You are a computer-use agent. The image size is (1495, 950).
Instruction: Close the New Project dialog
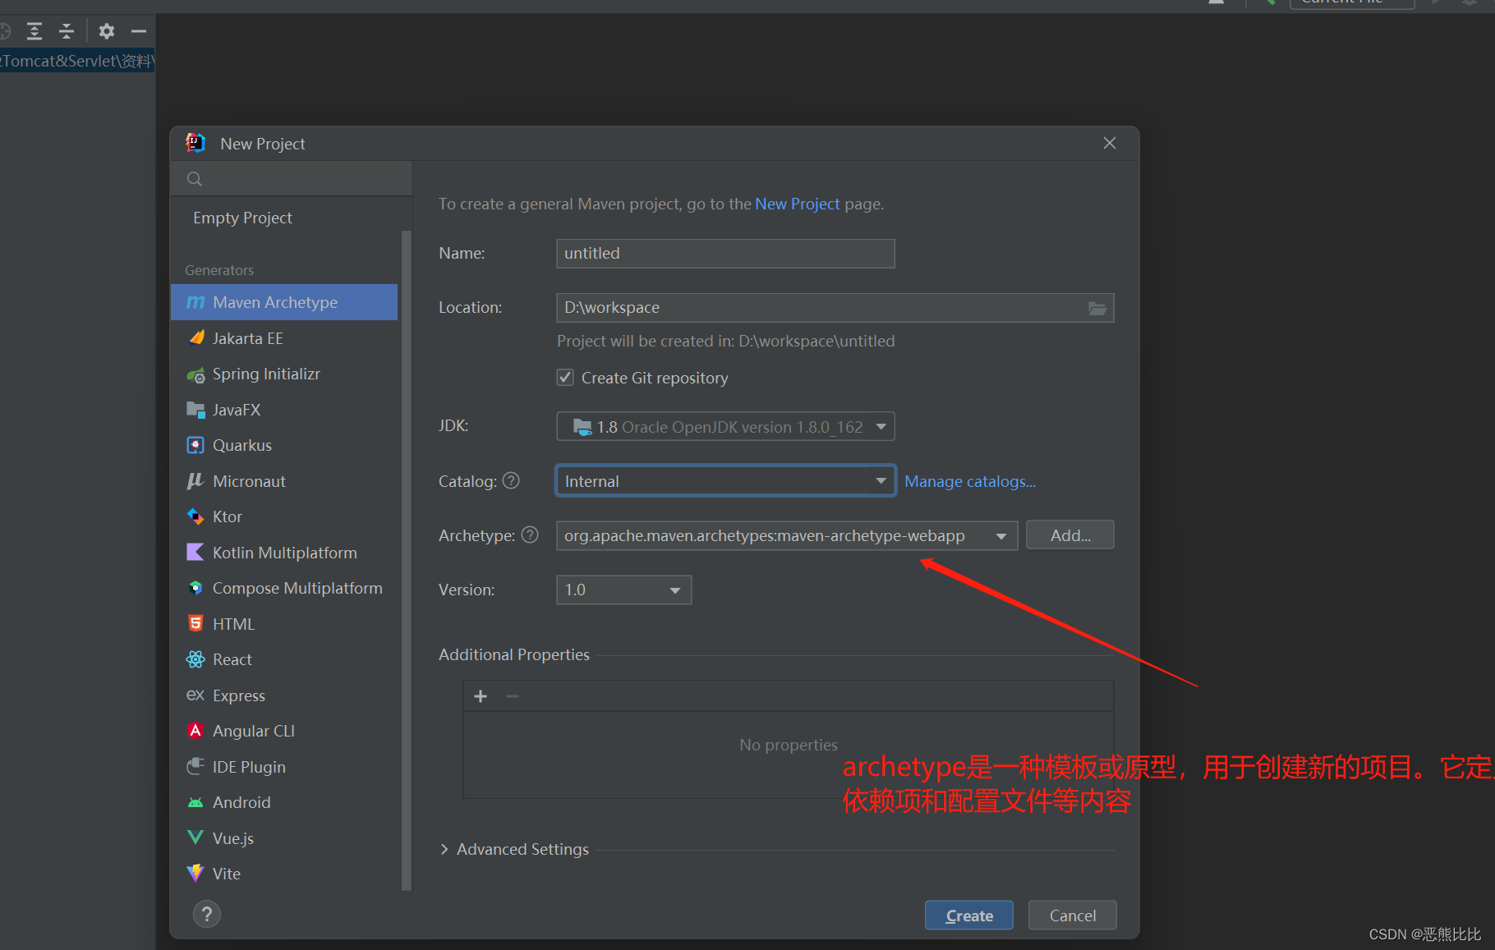pyautogui.click(x=1110, y=143)
